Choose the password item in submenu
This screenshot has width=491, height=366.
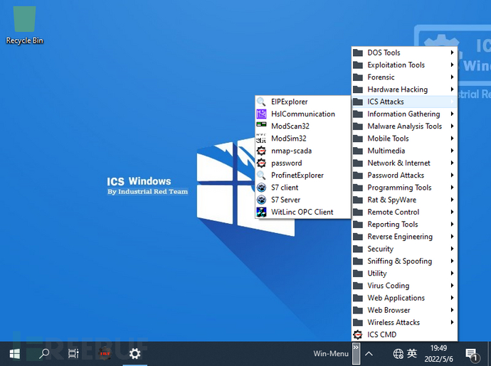(286, 163)
